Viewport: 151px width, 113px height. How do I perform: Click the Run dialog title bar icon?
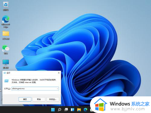tap(5, 73)
